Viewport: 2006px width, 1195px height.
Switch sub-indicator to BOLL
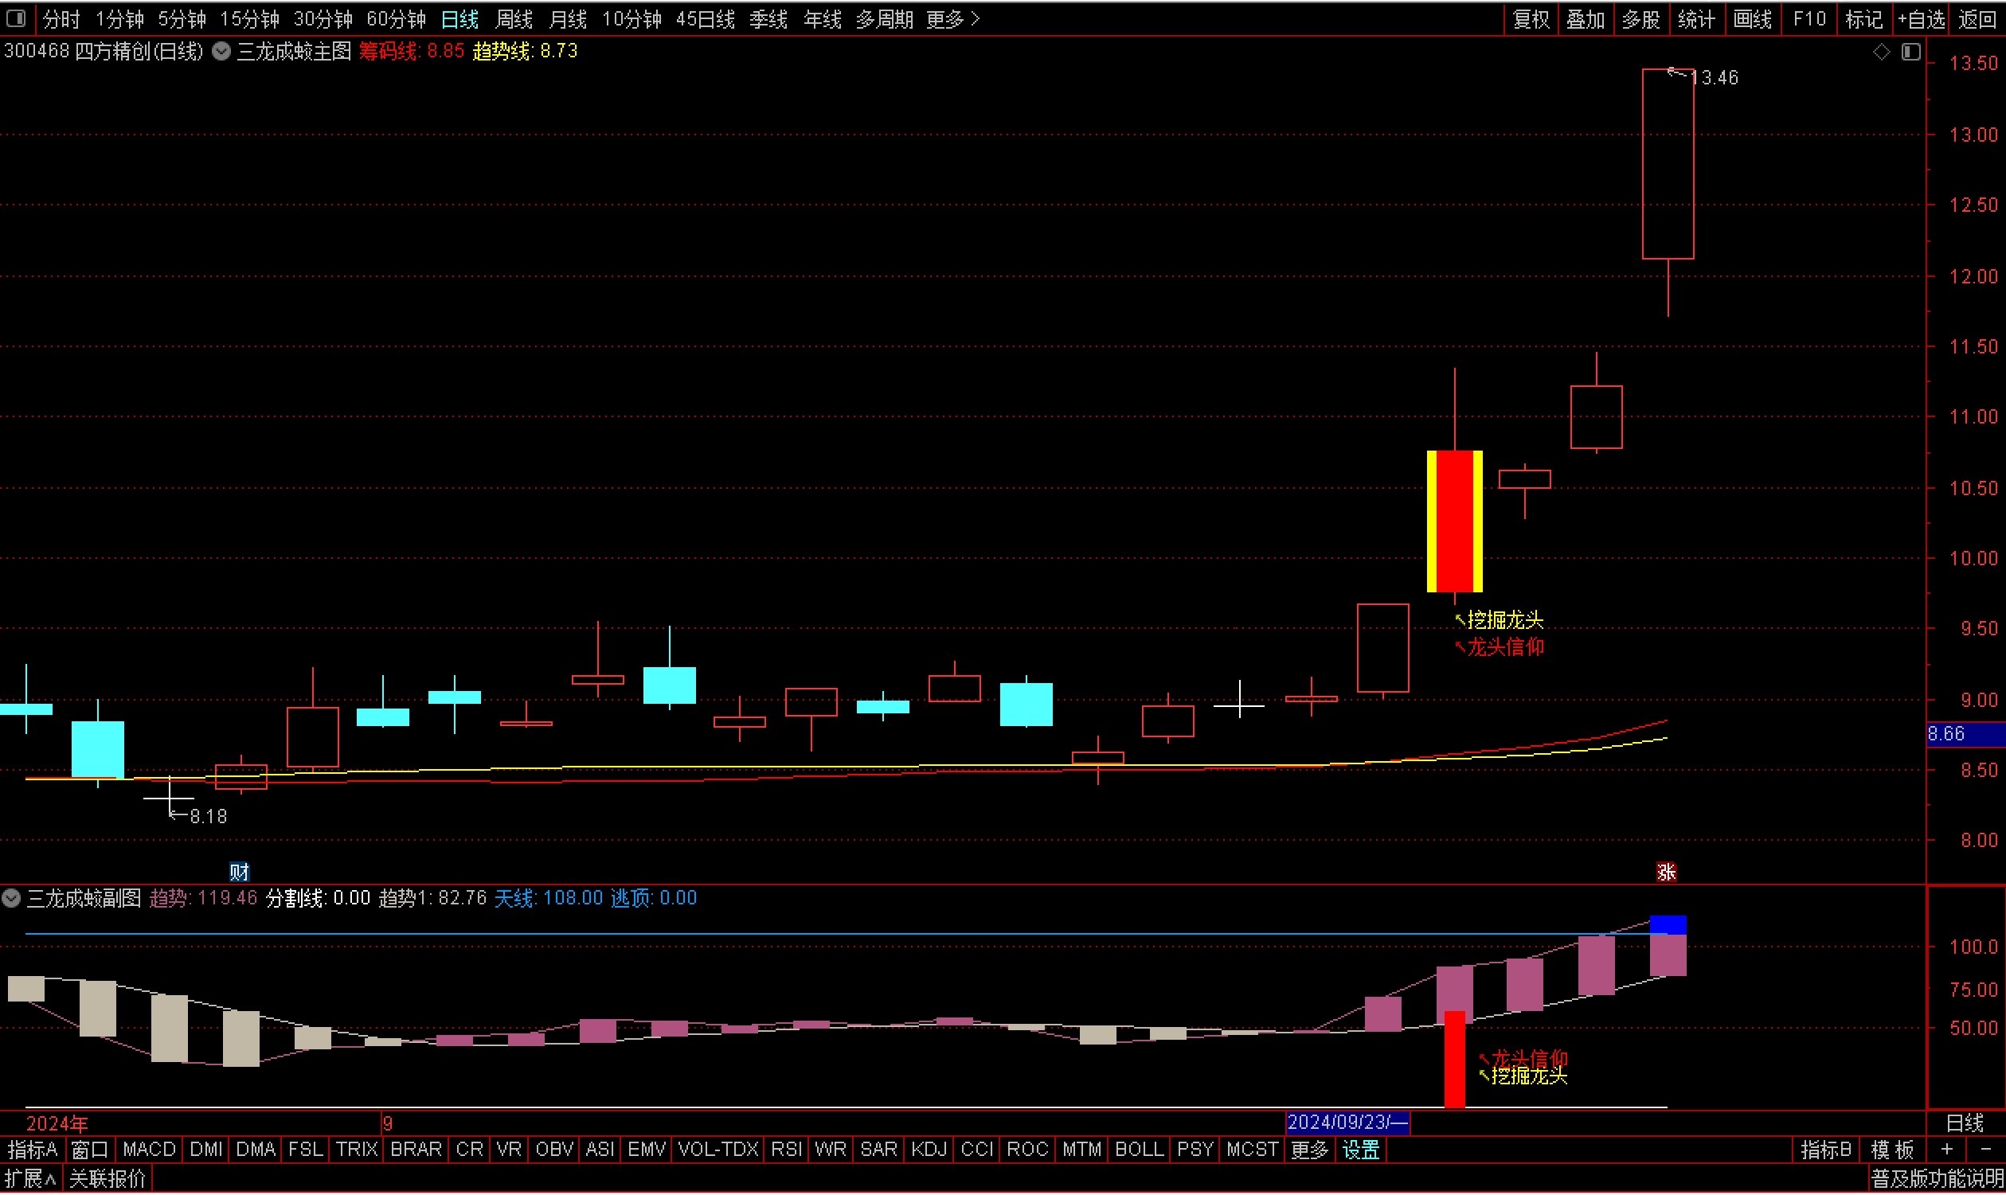point(1139,1151)
